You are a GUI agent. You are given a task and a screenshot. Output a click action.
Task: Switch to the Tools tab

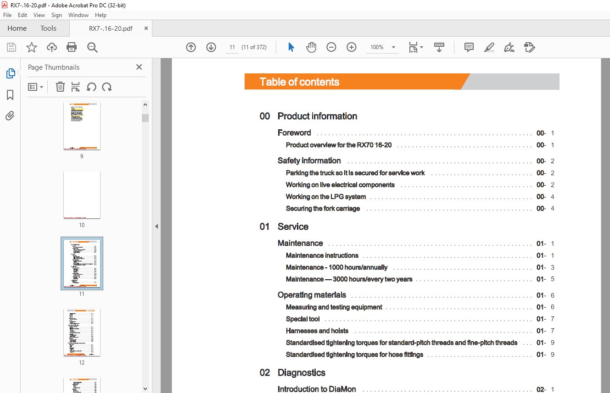48,28
